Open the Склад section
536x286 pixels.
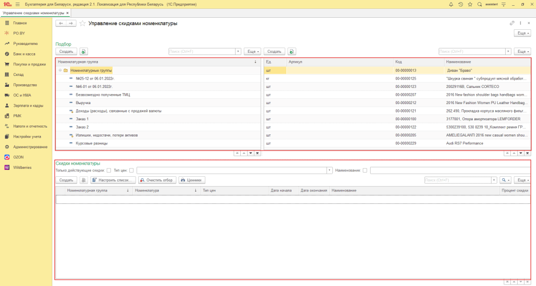point(18,75)
